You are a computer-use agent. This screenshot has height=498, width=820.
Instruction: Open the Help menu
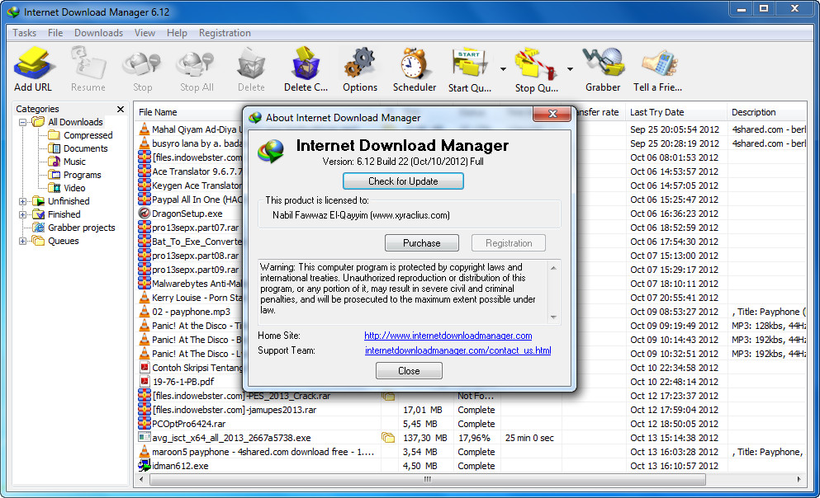(176, 33)
